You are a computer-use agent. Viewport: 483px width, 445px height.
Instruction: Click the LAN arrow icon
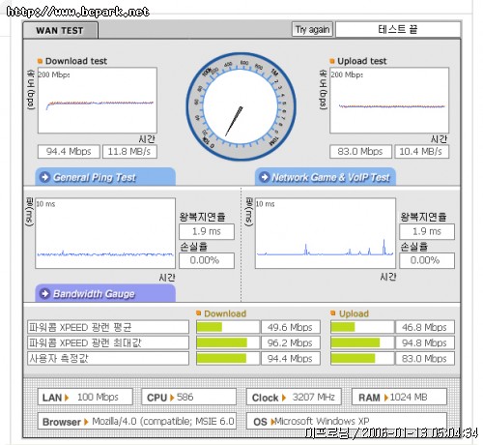click(67, 398)
